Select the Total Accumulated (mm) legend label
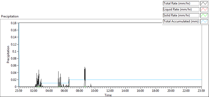Screen dimensions: 209x97 click(x=181, y=21)
